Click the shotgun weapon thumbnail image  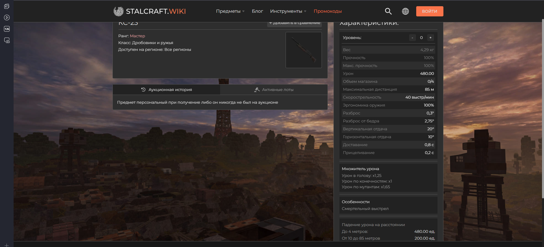click(303, 50)
